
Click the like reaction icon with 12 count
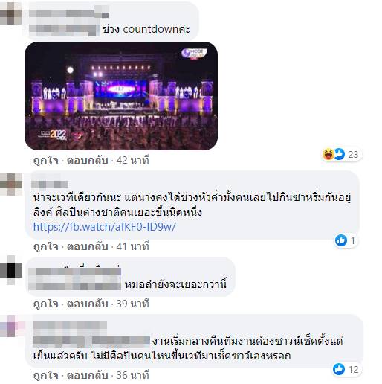coord(339,369)
